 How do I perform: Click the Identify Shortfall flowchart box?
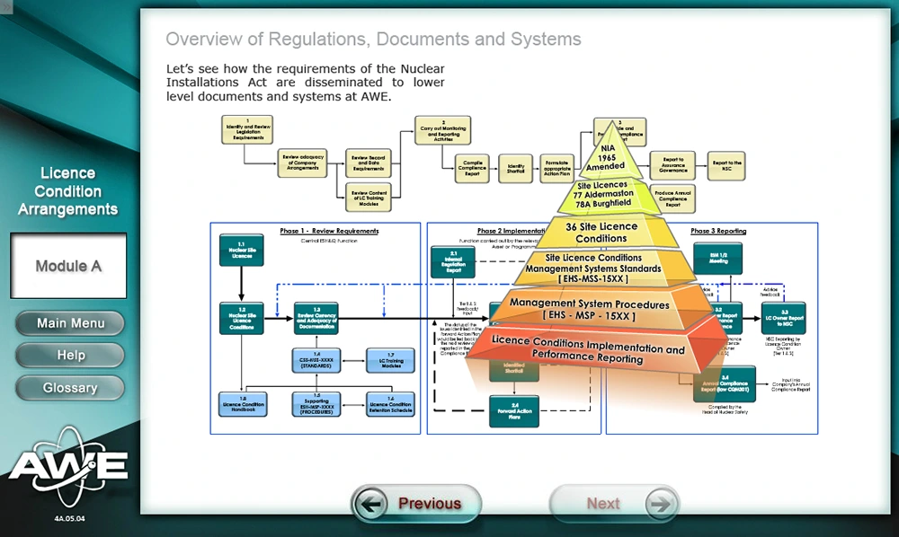click(x=516, y=167)
